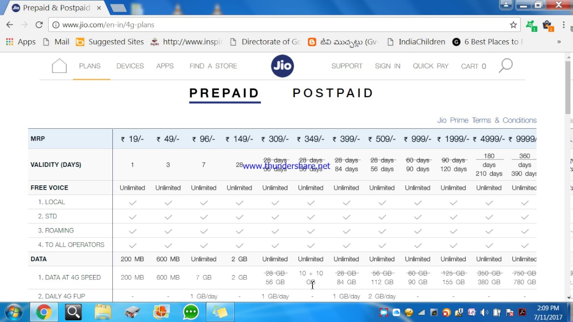Select the ₹ 399/- plan header
This screenshot has height=322, width=573.
[346, 139]
